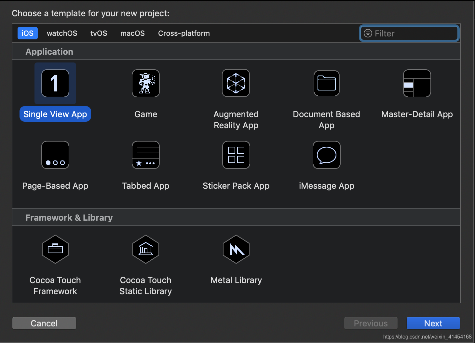Pick the Document Based App template
This screenshot has width=475, height=343.
click(x=326, y=83)
